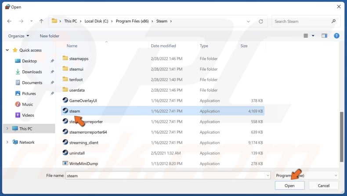Select the streaming_client application
Viewport: 347px width, 196px height.
[83, 143]
